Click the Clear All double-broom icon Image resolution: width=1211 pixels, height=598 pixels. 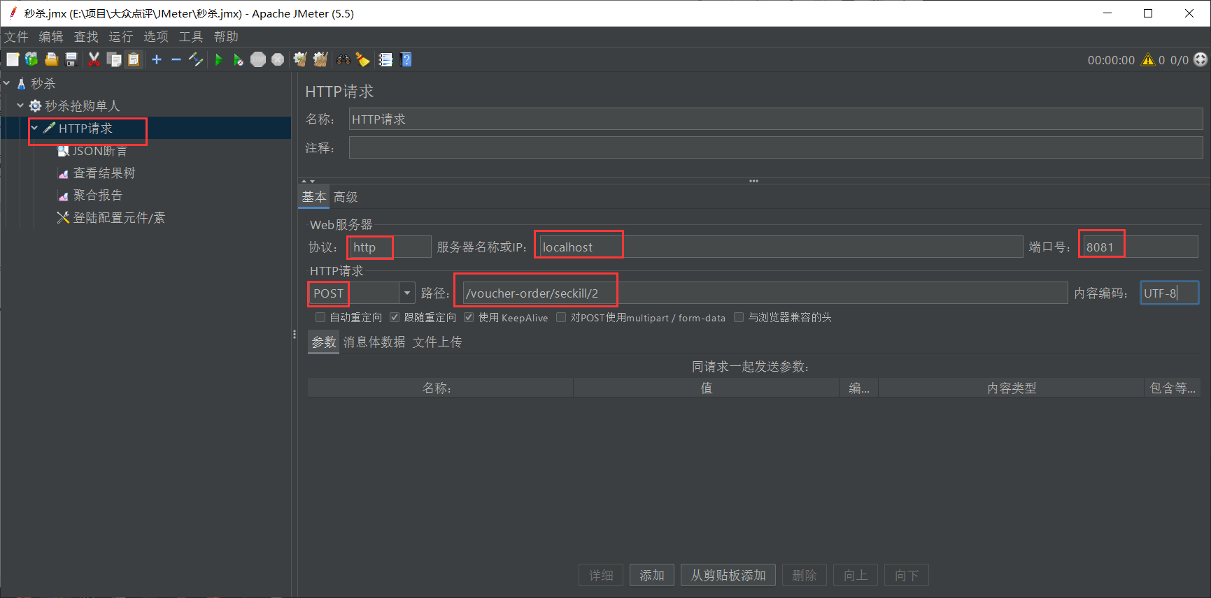tap(320, 60)
